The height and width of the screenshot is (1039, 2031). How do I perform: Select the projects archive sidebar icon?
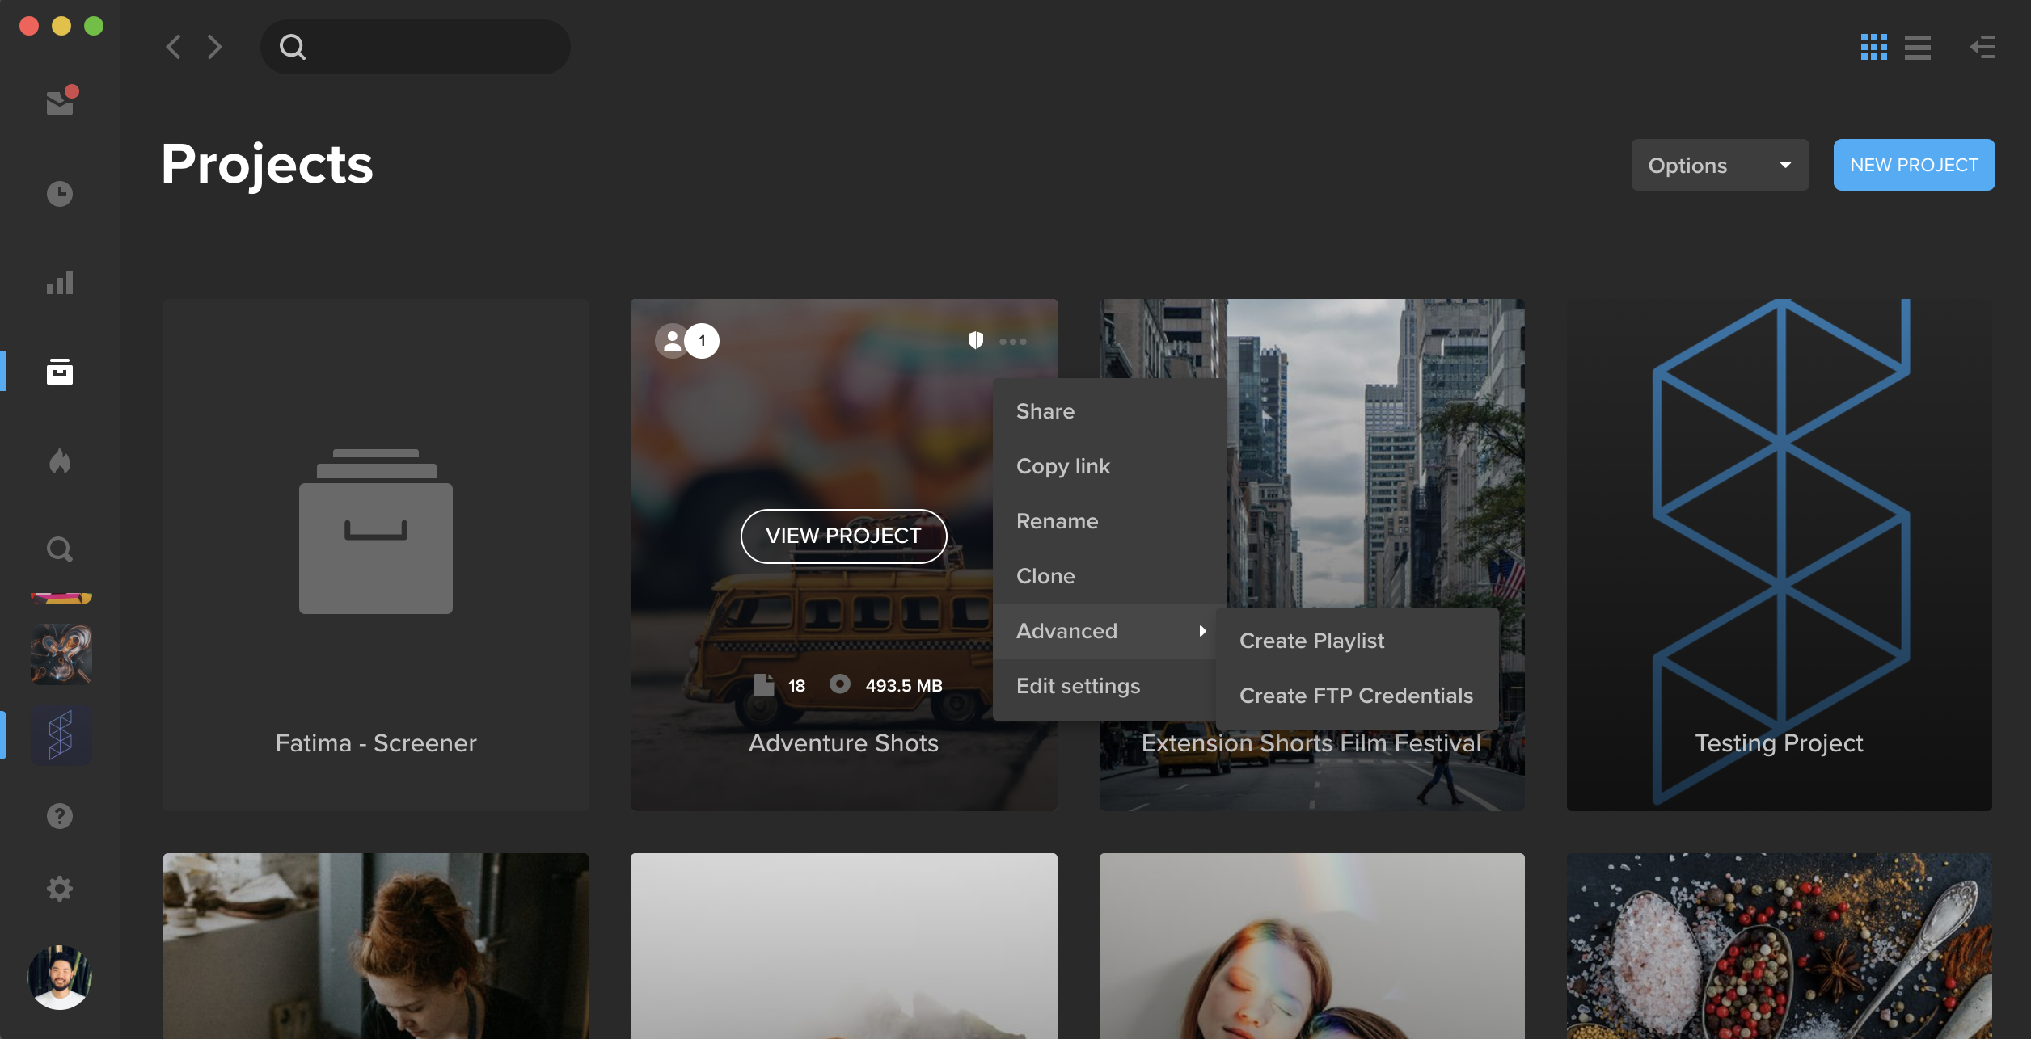[x=60, y=372]
